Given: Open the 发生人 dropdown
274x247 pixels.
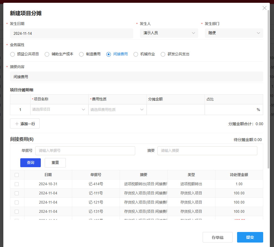Looking at the screenshot, I should coord(193,33).
